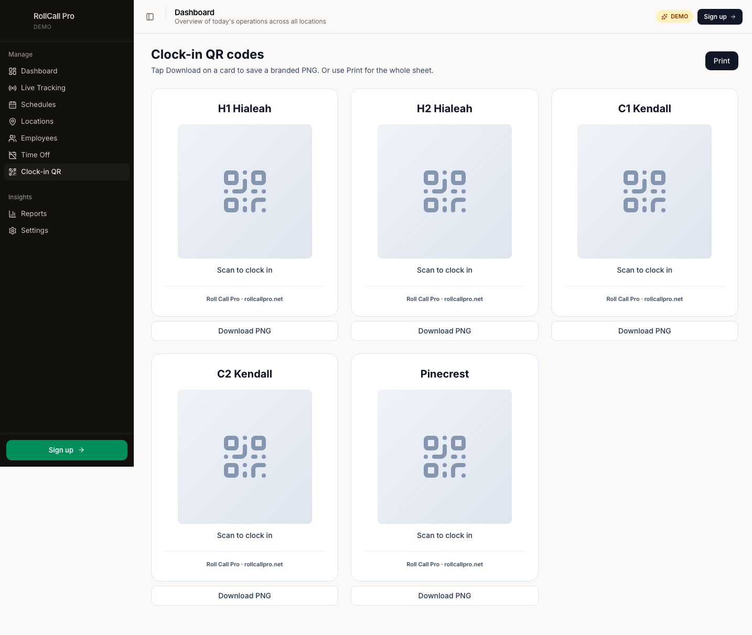Screen dimensions: 752x635
Task: Click the arrow in the header Sign up button
Action: click(733, 17)
